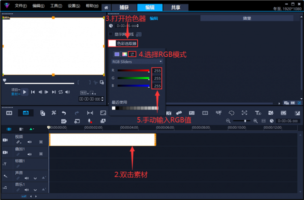This screenshot has width=304, height=200.
Task: Open the track manager list icon
Action: (21, 129)
